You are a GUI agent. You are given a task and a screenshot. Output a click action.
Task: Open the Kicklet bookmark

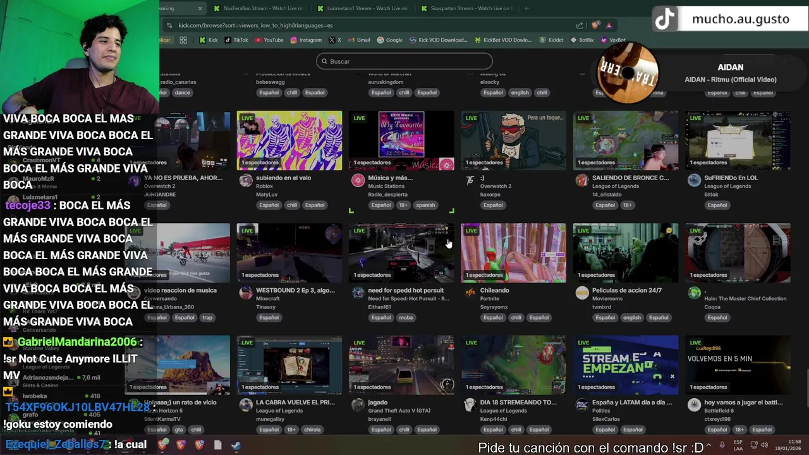[550, 40]
